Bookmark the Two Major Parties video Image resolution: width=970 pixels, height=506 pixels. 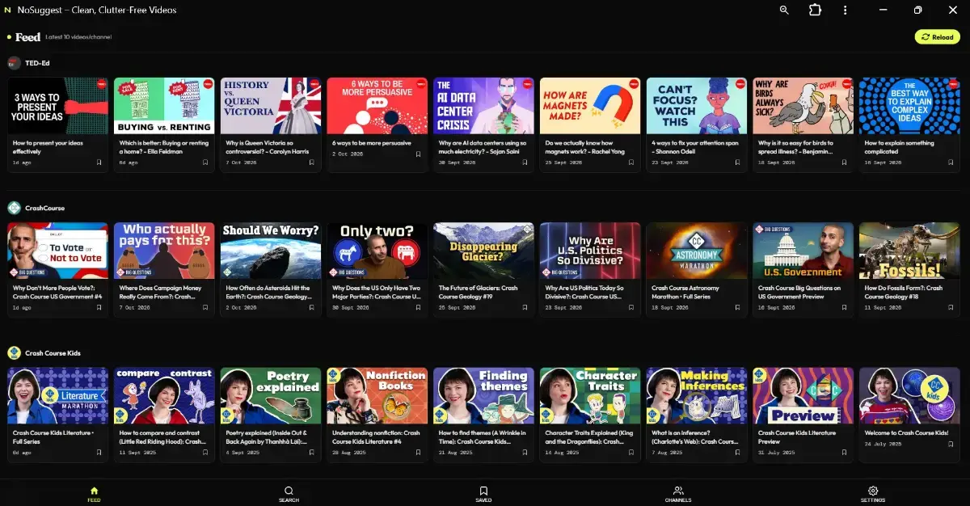pos(419,308)
